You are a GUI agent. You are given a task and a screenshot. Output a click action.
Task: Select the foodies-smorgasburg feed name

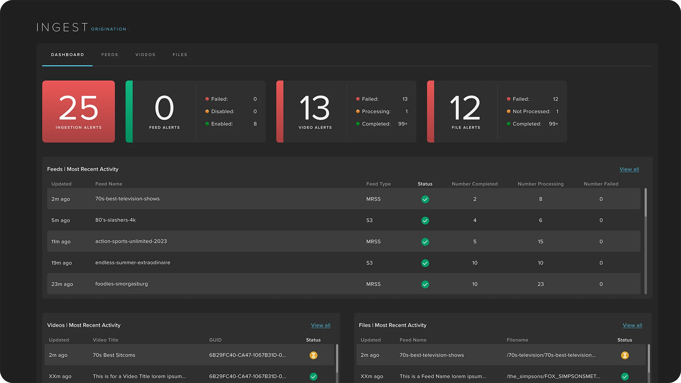coord(122,284)
